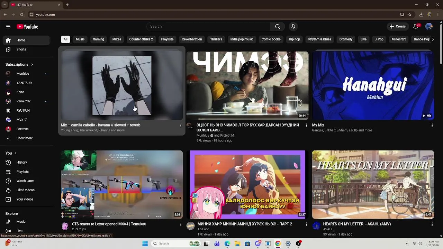Image resolution: width=443 pixels, height=249 pixels.
Task: Play the camila cabello havana mix thumbnail
Action: (x=122, y=86)
